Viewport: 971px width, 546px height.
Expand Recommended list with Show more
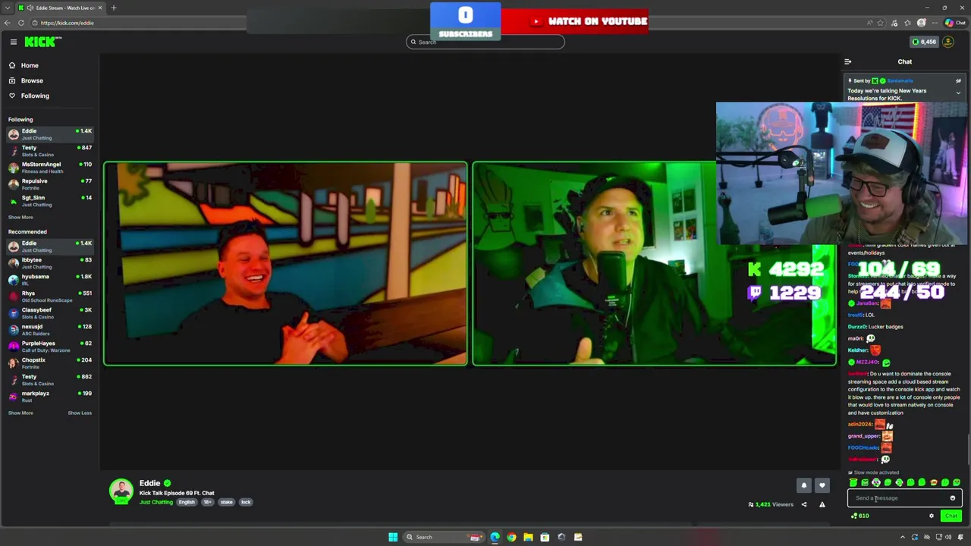[x=20, y=413]
